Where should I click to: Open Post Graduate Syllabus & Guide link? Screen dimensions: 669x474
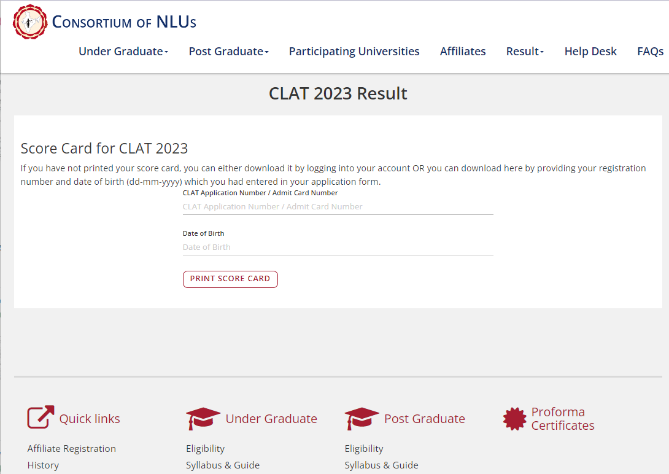coord(381,465)
